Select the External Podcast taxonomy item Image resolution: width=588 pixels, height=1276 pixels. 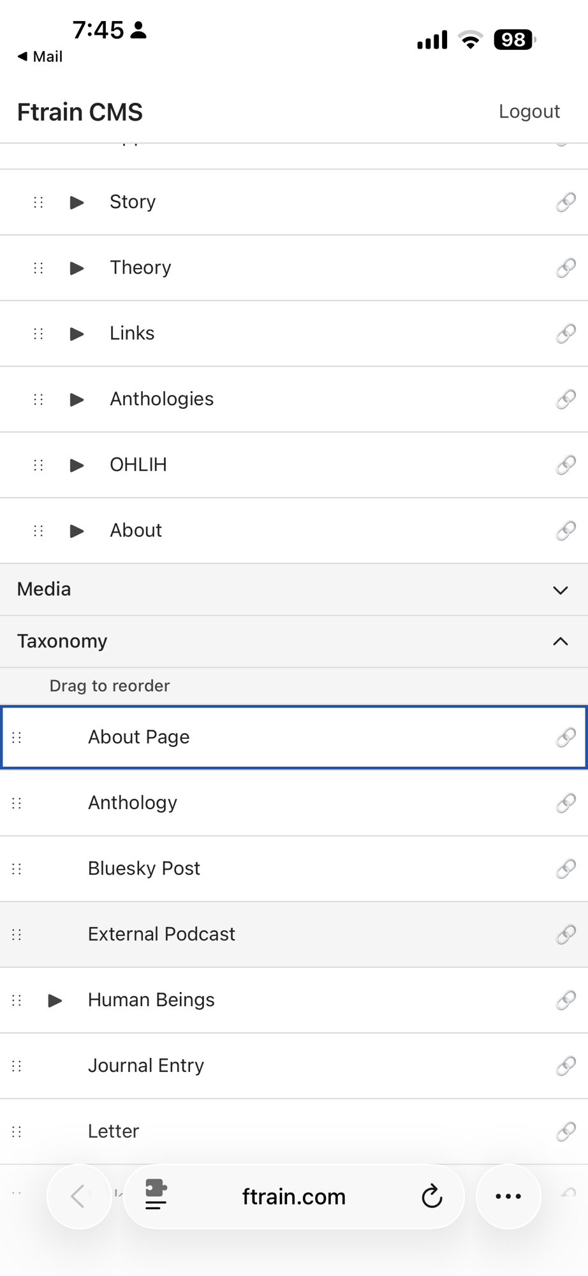[161, 934]
